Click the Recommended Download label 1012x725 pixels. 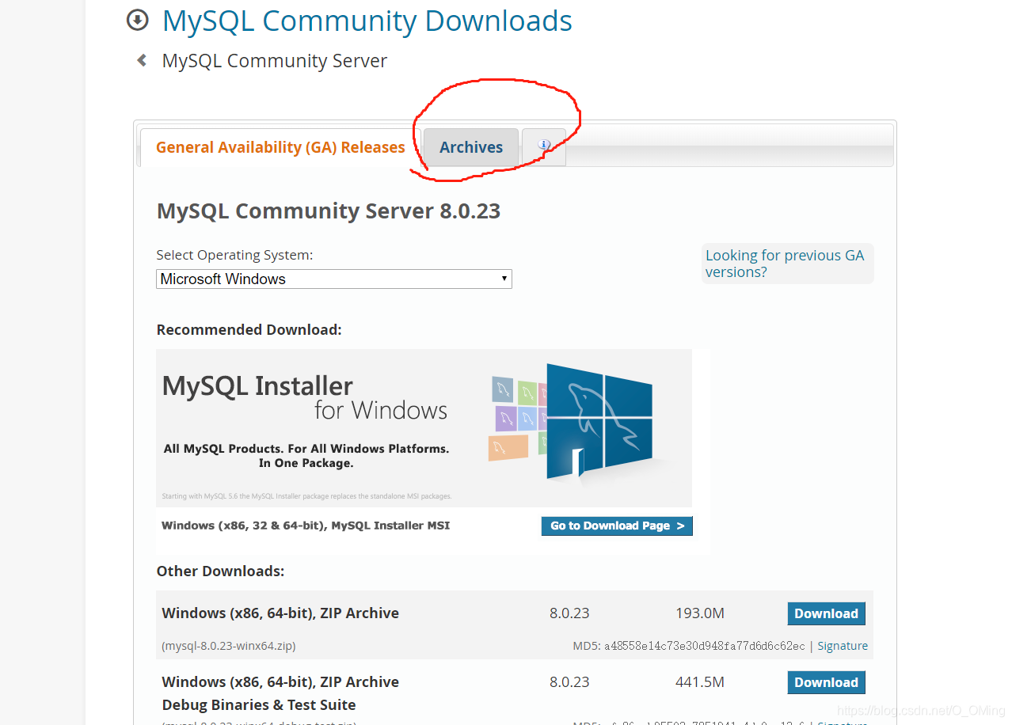[249, 329]
